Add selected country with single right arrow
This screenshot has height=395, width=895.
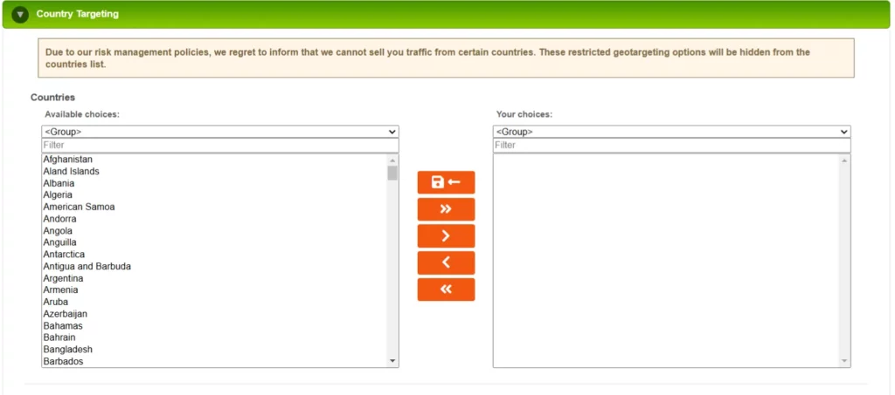446,236
